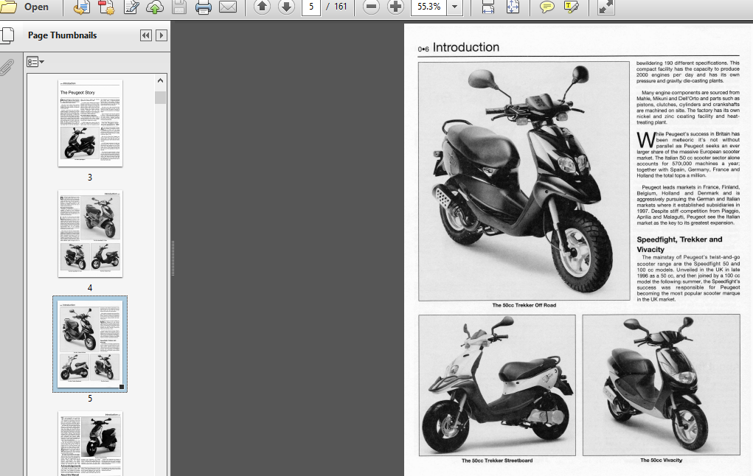The width and height of the screenshot is (753, 476).
Task: Select the page 3 thumbnail
Action: (90, 123)
